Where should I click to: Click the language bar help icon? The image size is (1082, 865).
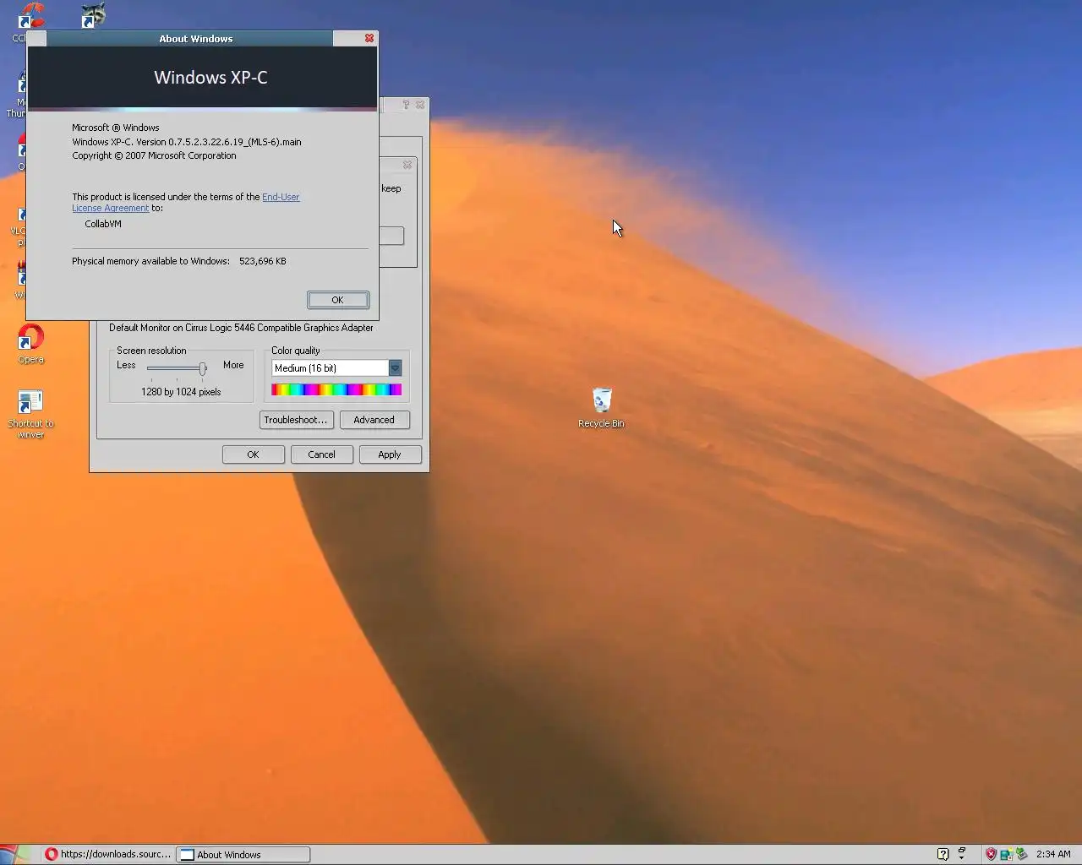pyautogui.click(x=943, y=854)
